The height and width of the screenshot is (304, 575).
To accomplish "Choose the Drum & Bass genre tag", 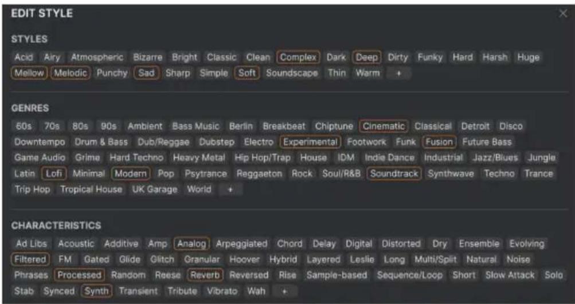I will (101, 142).
